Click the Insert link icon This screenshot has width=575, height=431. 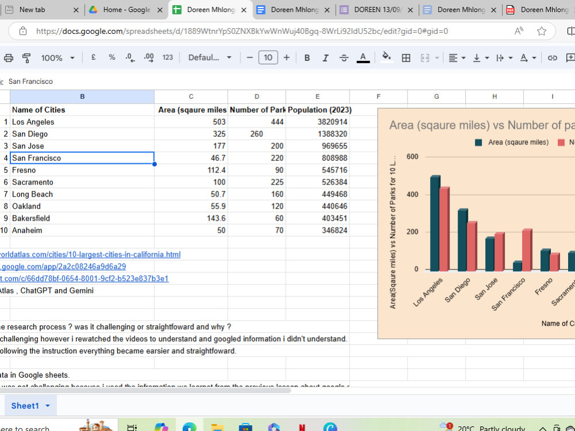[552, 58]
